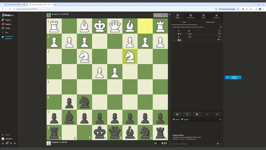Open the Учёба learning section in sidebar
266x150 pixels.
tap(6, 28)
